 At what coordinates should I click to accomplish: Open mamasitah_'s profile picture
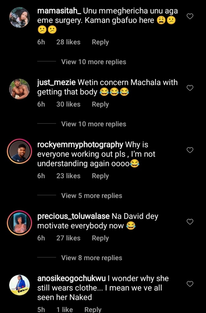pos(20,17)
